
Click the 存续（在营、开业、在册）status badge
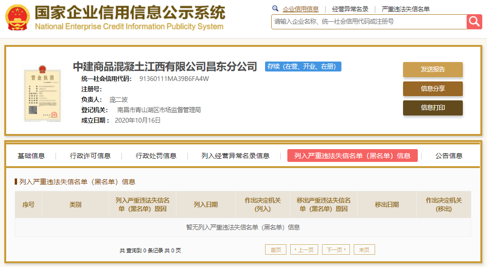303,67
